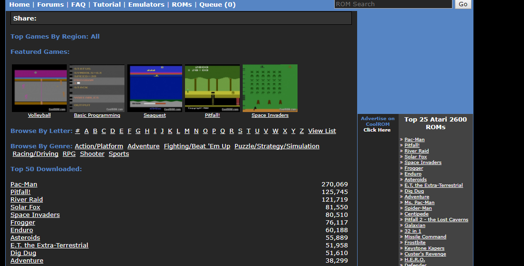Select the Sports genre
This screenshot has width=524, height=266.
tap(119, 153)
